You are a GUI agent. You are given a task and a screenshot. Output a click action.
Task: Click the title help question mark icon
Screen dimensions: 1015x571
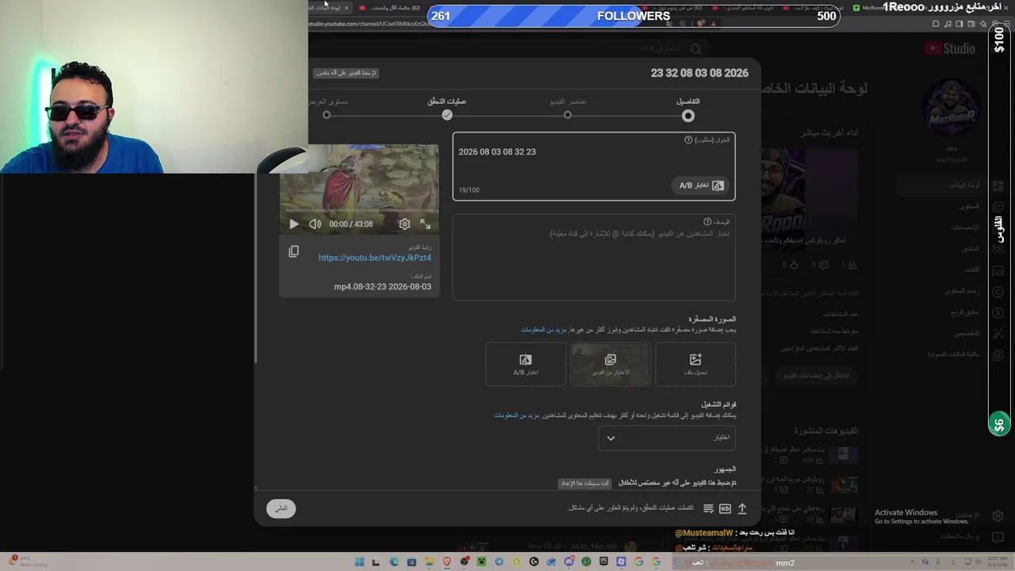coord(688,140)
